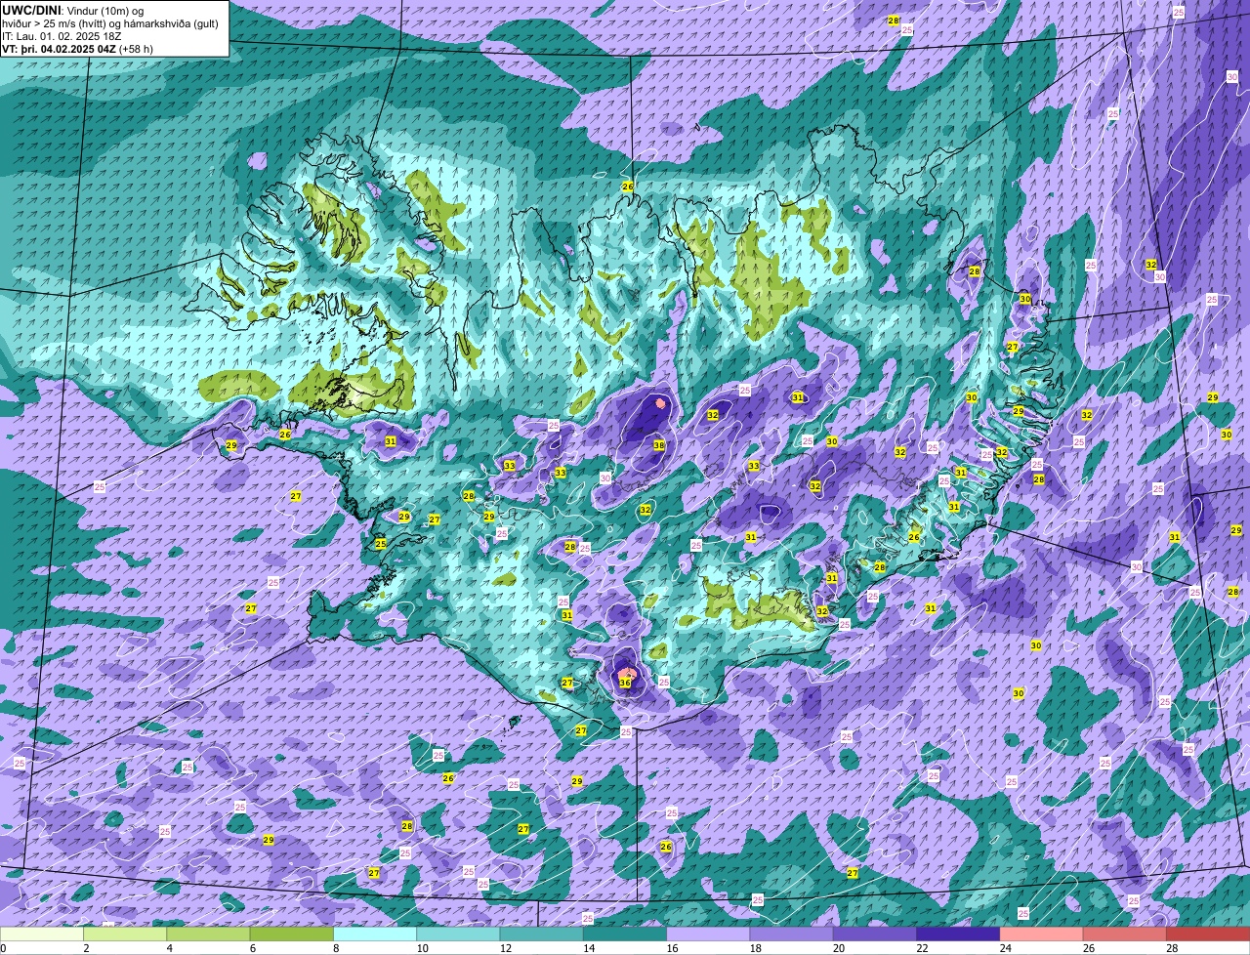Pick the red above-28 m/s scale swatch
The width and height of the screenshot is (1250, 955).
tap(1208, 934)
